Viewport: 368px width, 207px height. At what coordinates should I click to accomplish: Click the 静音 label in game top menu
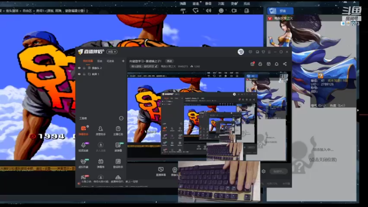(x=208, y=4)
